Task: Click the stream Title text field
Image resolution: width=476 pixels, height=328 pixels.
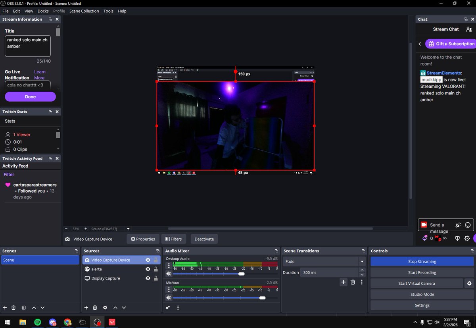Action: click(x=28, y=46)
